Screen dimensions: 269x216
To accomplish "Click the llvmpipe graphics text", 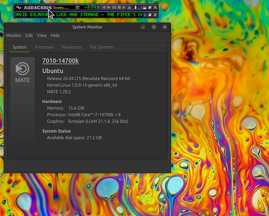I will click(98, 121).
